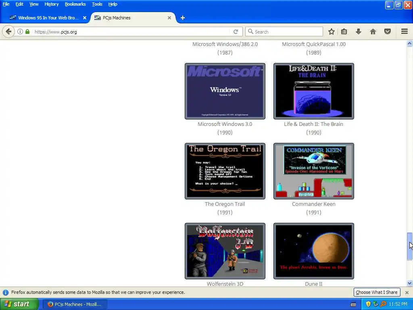
Task: Click Life & Death II: The Brain text link
Action: (x=313, y=124)
